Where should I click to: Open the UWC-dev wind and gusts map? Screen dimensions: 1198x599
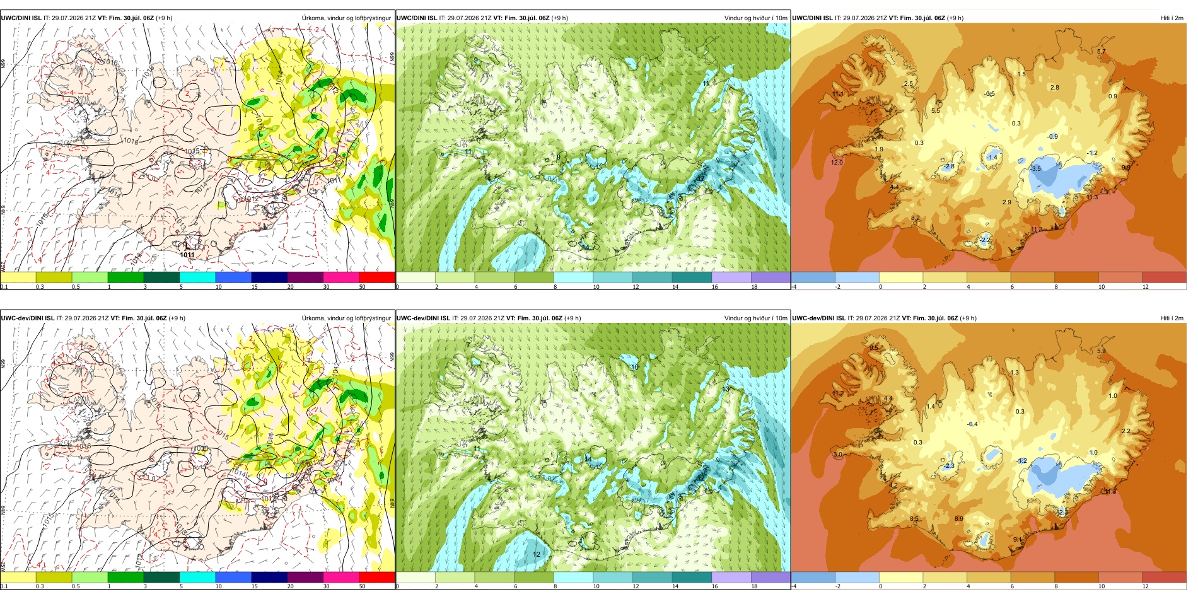click(593, 448)
